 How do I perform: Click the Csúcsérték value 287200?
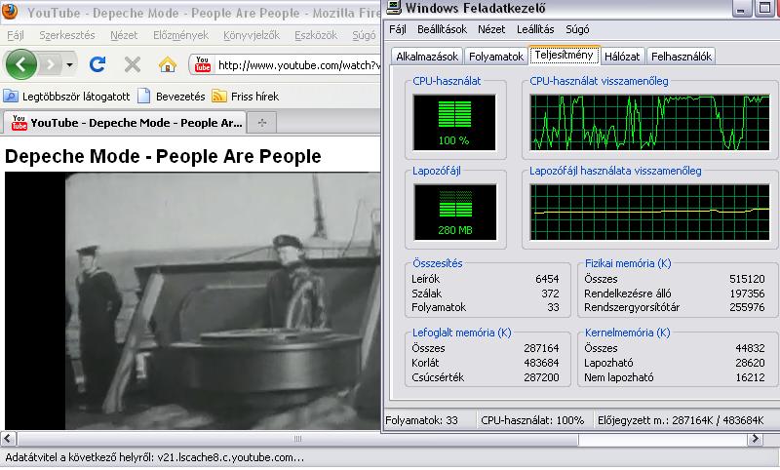[541, 377]
